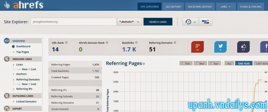
Task: Open New links under Links
Action: [x=25, y=69]
